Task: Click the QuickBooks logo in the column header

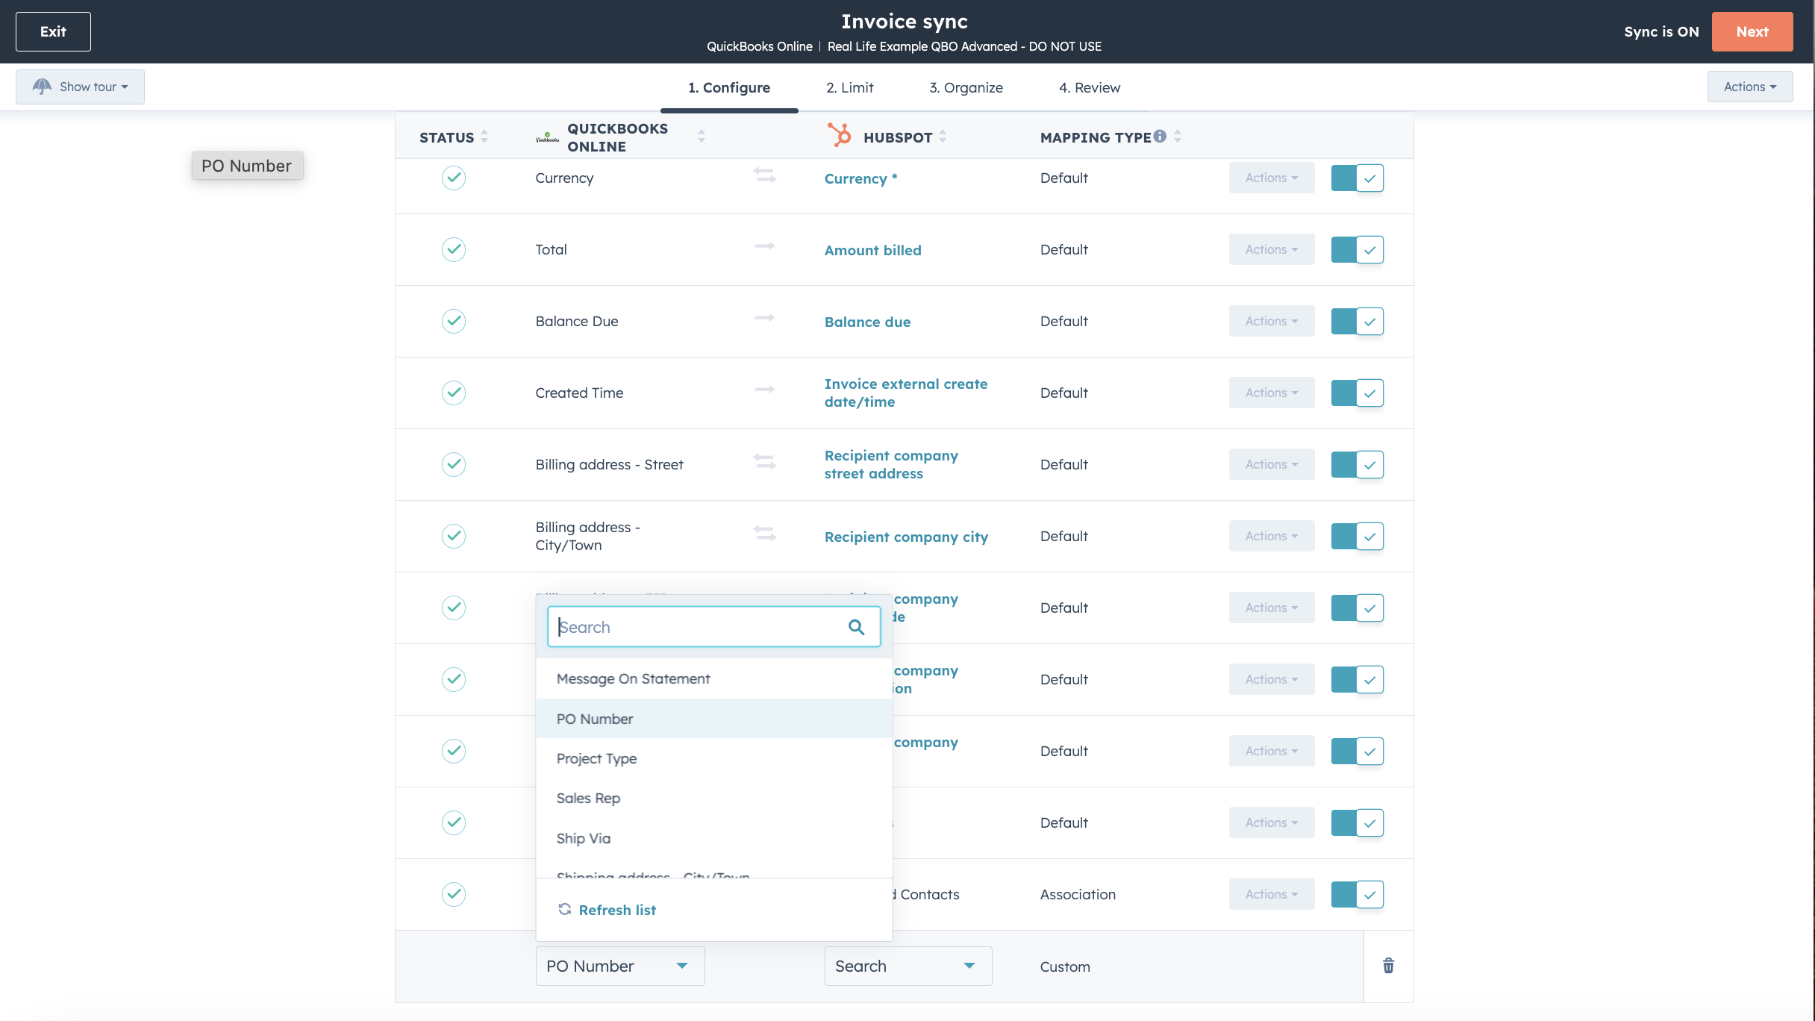Action: coord(547,137)
